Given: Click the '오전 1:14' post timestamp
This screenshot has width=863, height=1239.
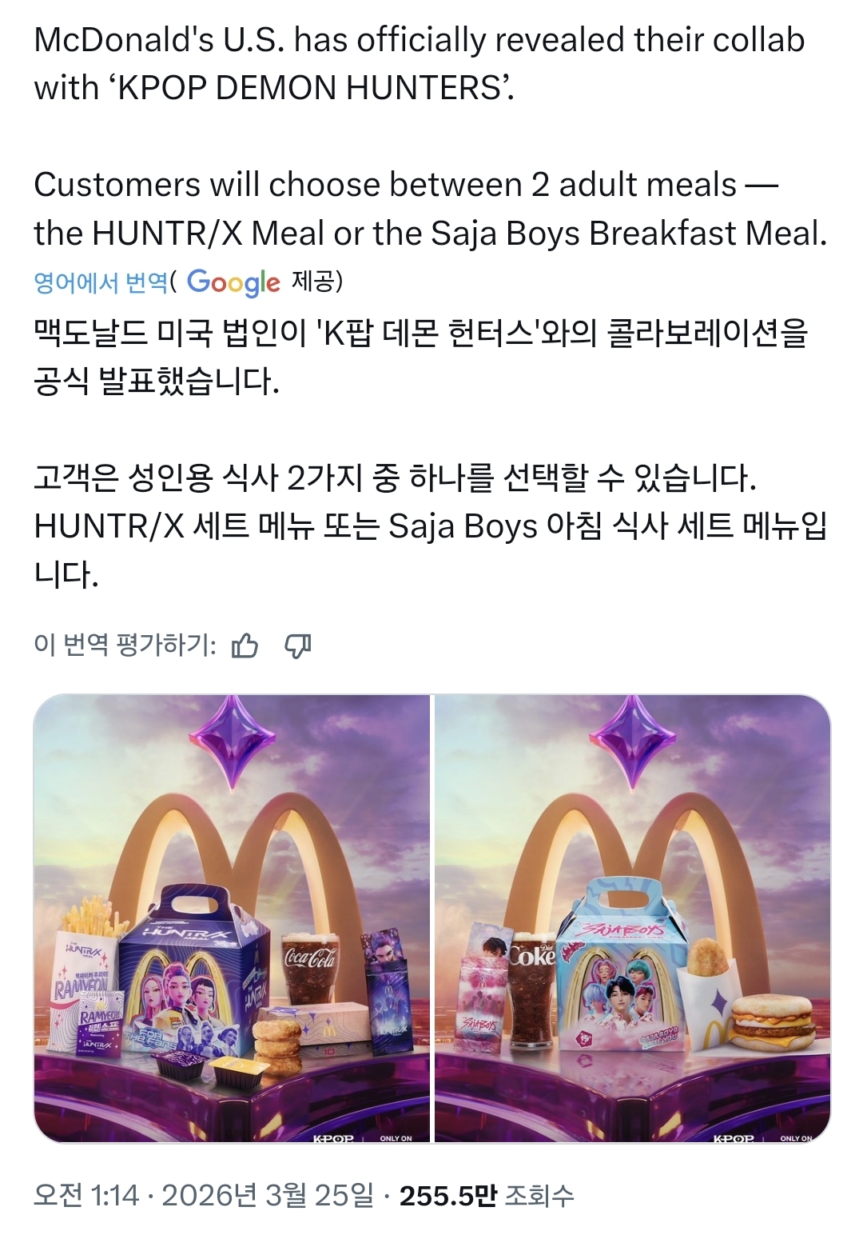Looking at the screenshot, I should (x=86, y=1195).
